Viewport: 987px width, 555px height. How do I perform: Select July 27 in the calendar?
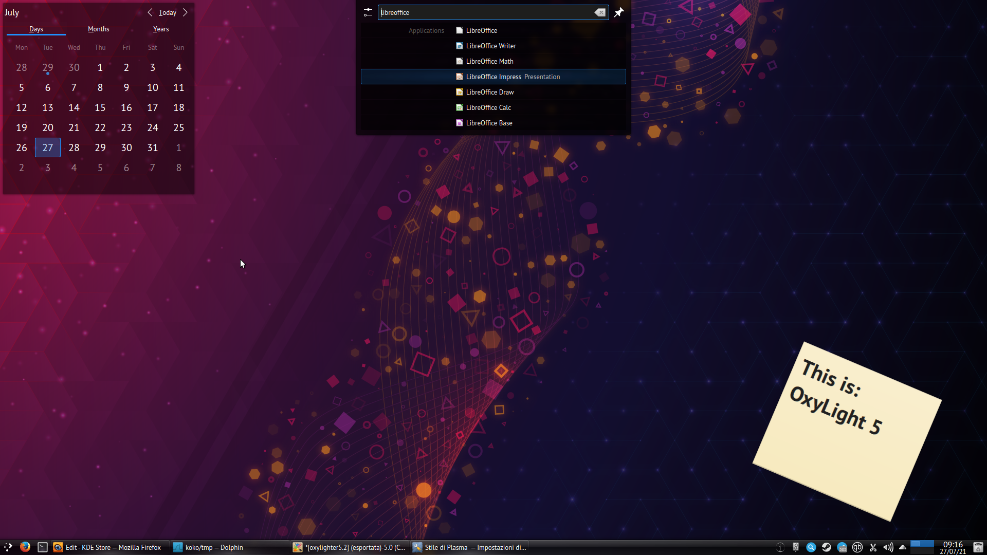[x=48, y=147]
